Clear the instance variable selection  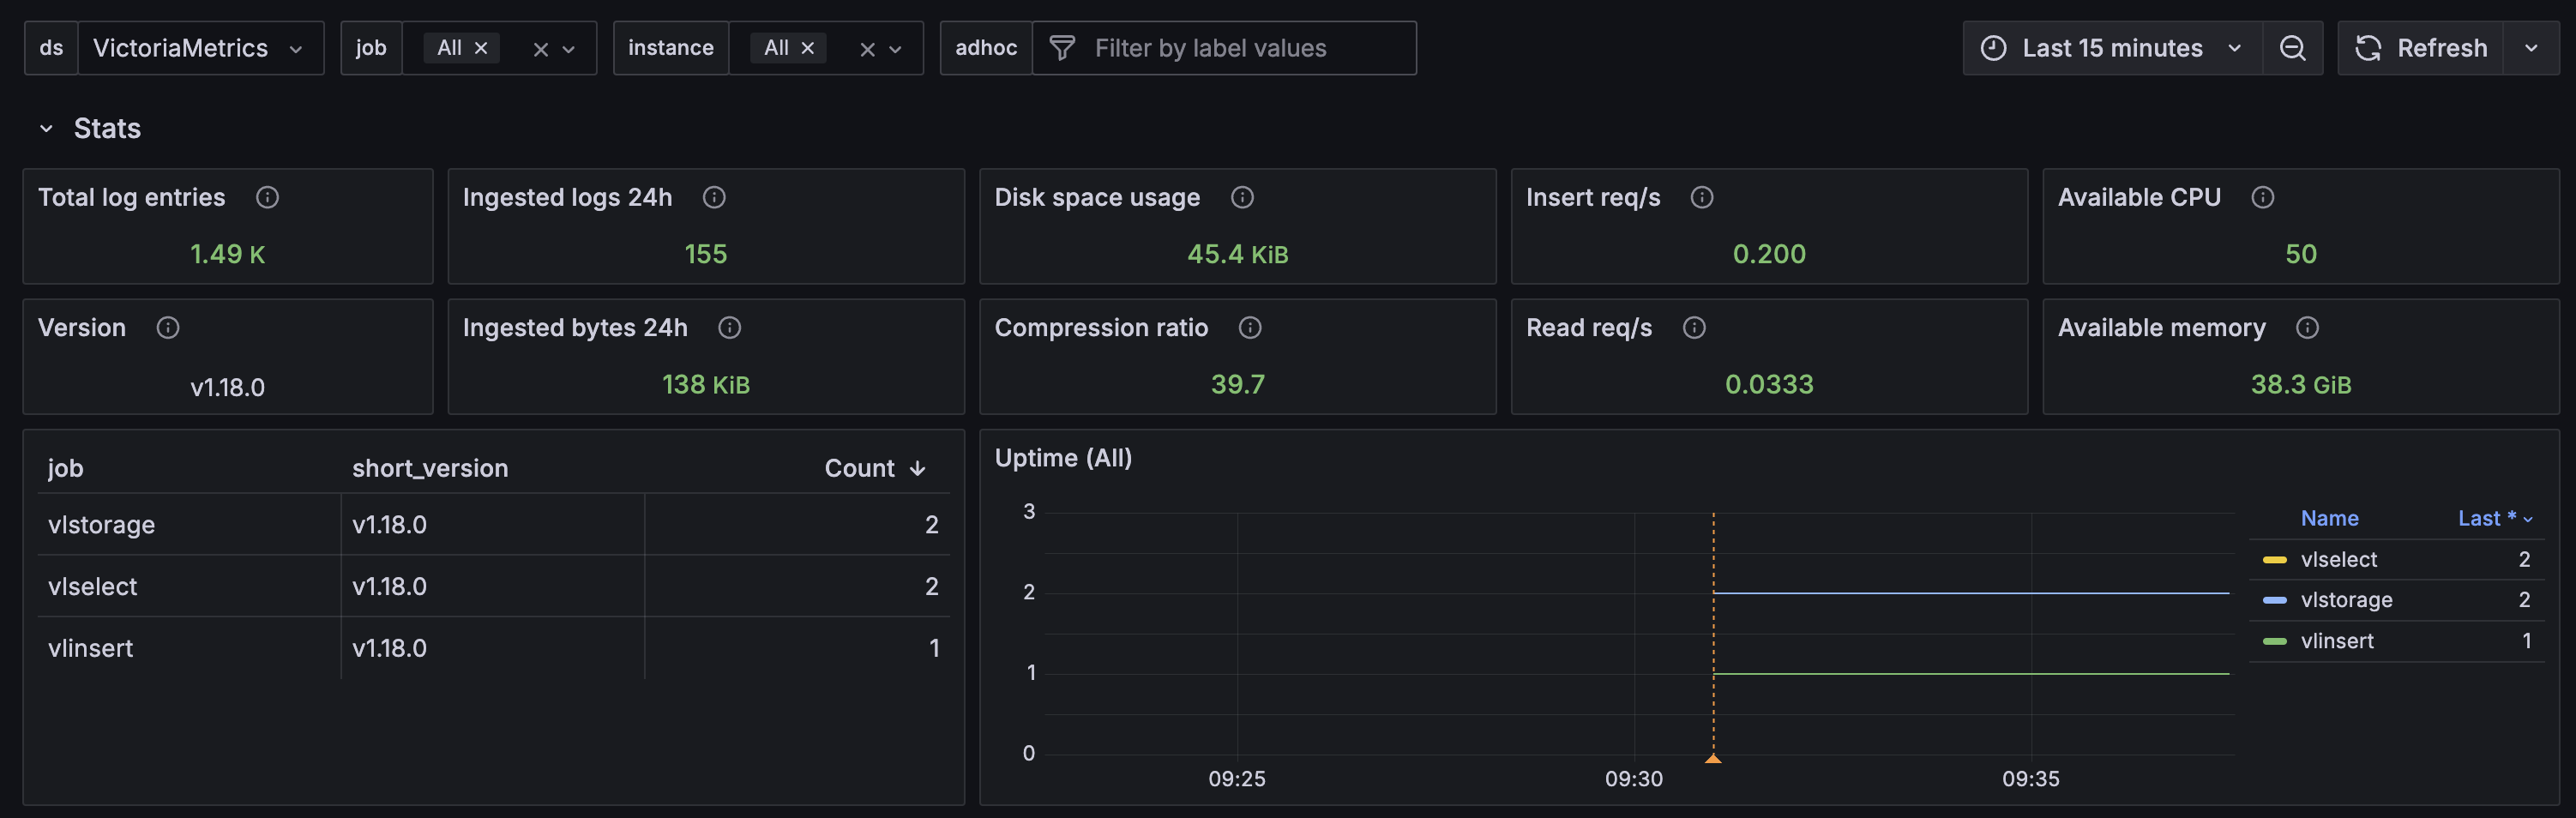[x=868, y=49]
